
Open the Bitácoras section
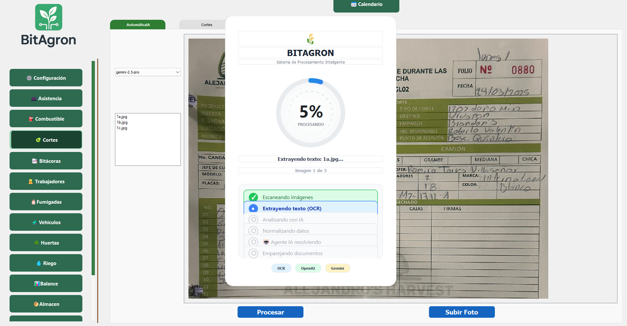pyautogui.click(x=46, y=161)
